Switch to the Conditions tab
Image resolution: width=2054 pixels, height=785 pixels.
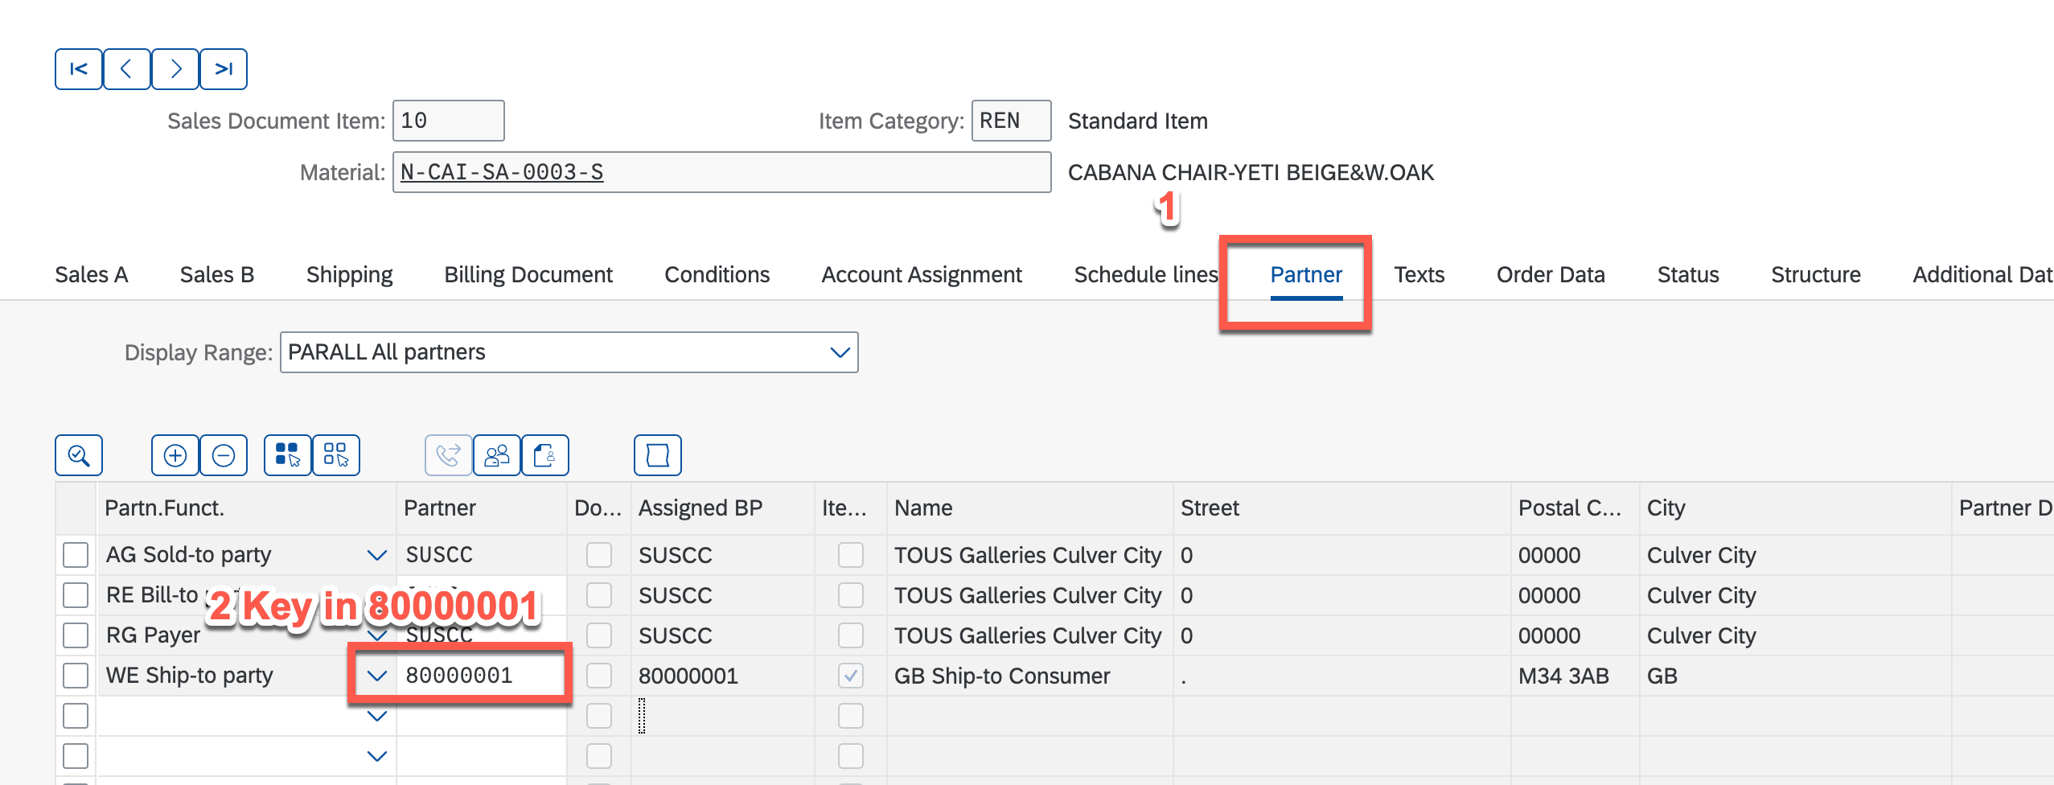point(717,275)
